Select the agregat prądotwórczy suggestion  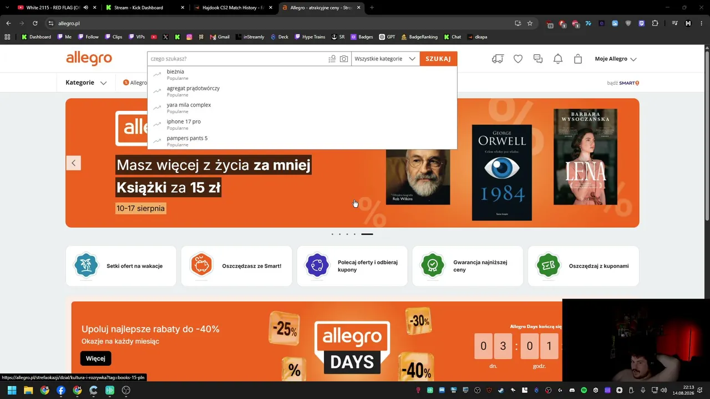[x=302, y=91]
